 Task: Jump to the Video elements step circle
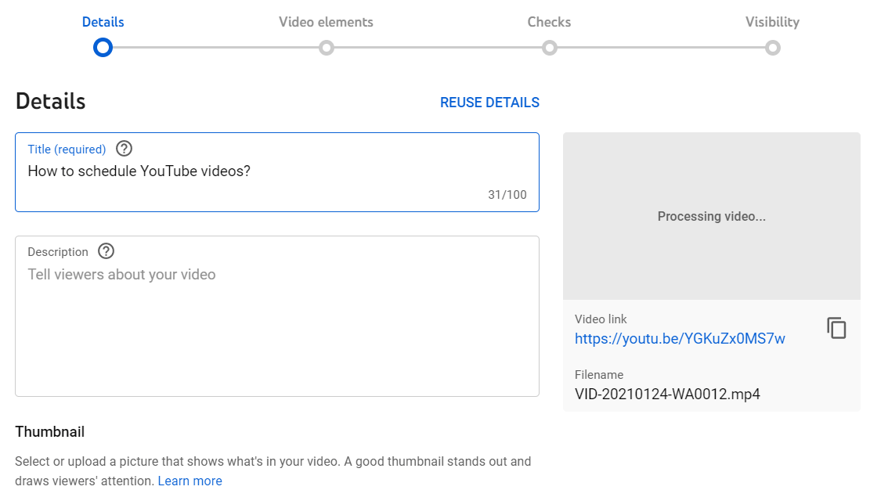(x=327, y=48)
